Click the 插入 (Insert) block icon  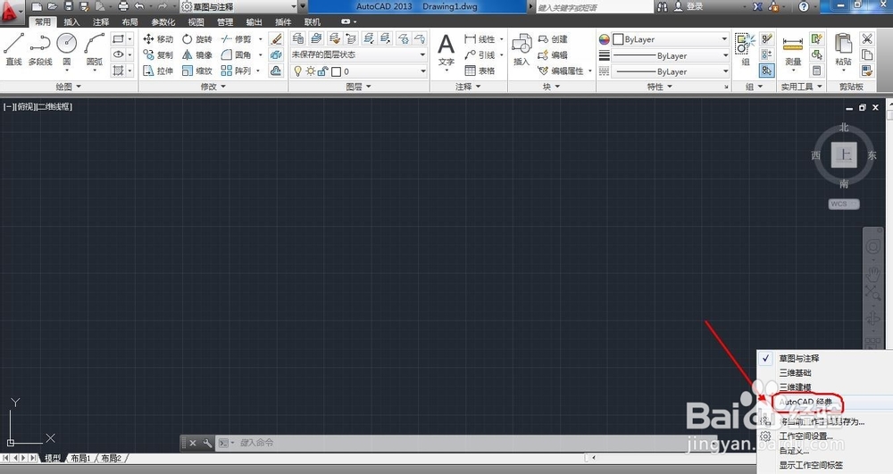click(522, 49)
